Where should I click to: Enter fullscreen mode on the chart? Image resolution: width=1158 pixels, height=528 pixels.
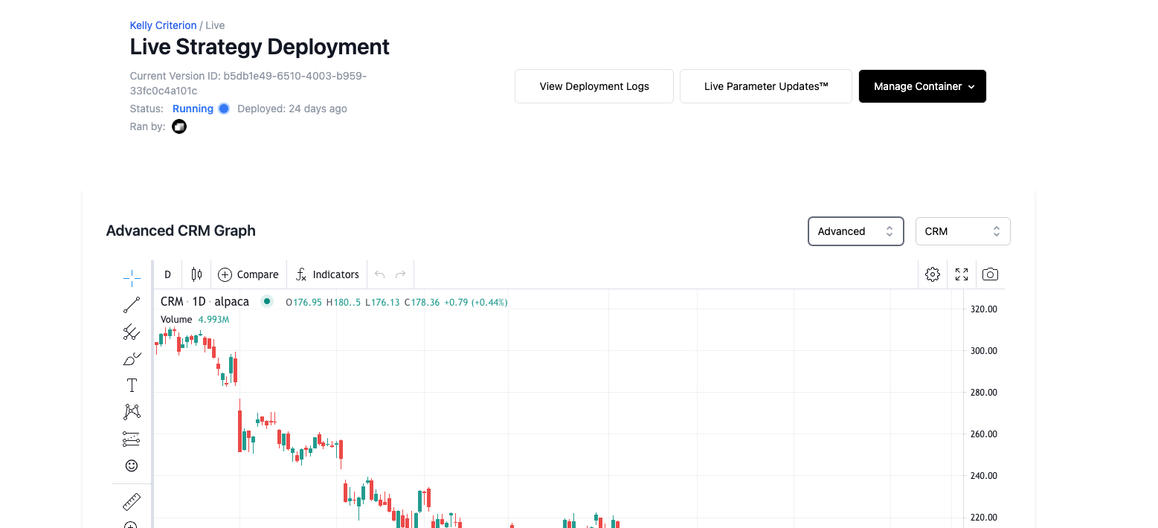tap(961, 274)
